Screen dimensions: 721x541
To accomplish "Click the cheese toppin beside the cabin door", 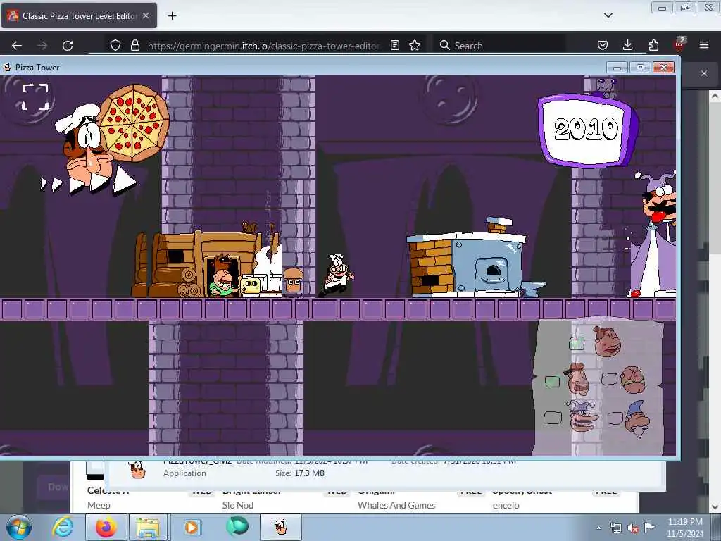I will click(x=251, y=285).
